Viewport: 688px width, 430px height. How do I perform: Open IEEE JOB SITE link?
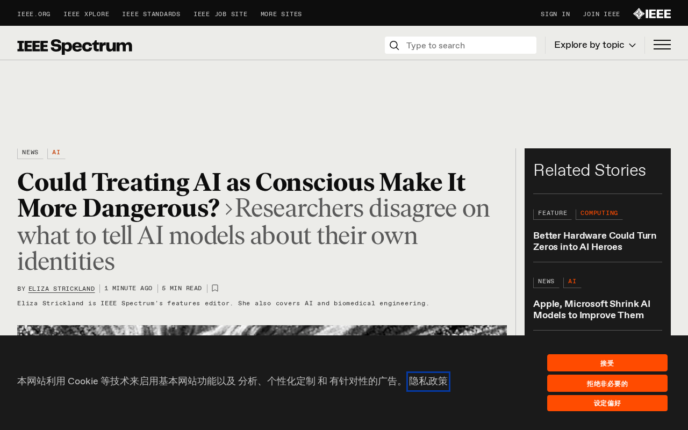point(220,15)
